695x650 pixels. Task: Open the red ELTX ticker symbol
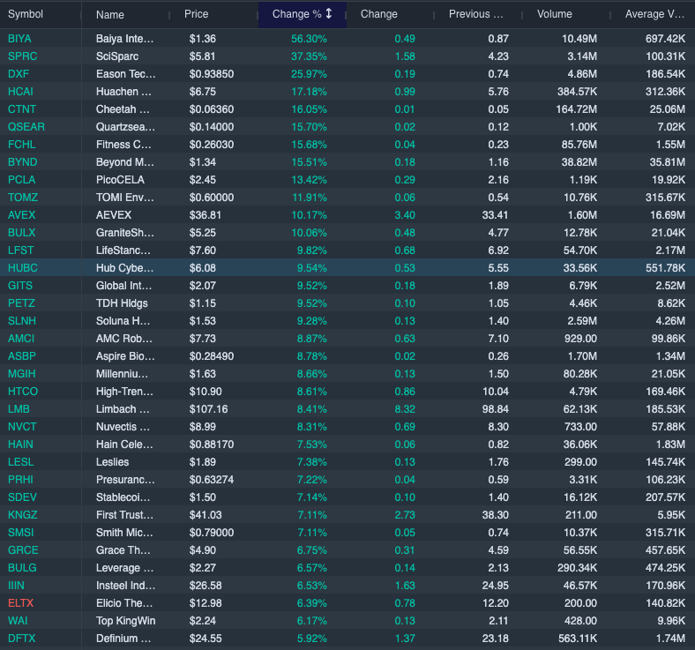click(21, 603)
